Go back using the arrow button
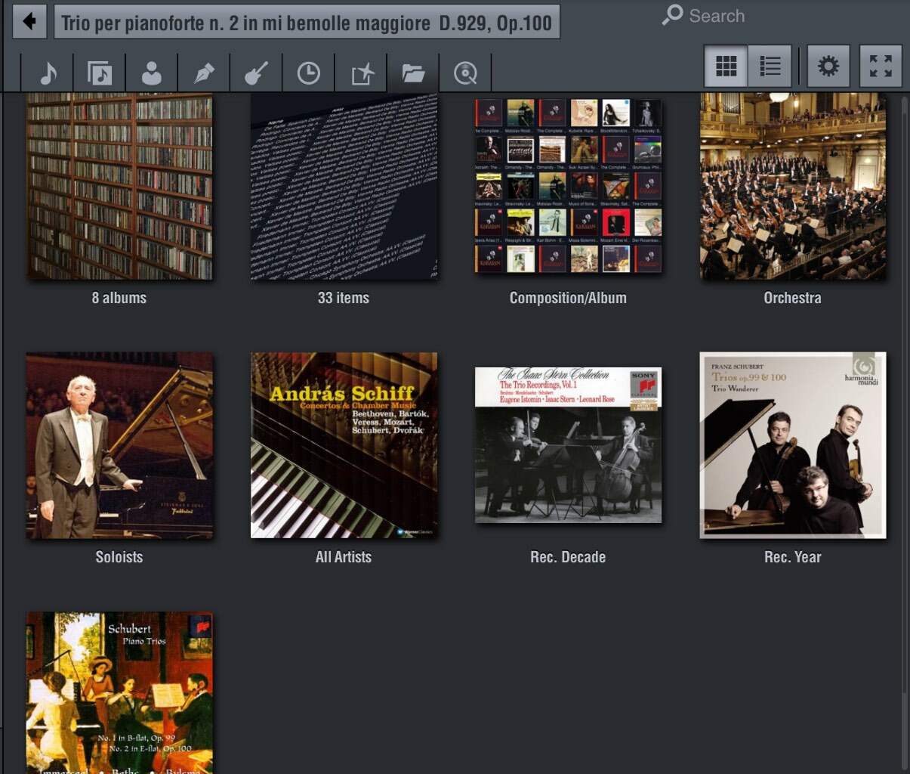Image resolution: width=910 pixels, height=774 pixels. click(29, 21)
